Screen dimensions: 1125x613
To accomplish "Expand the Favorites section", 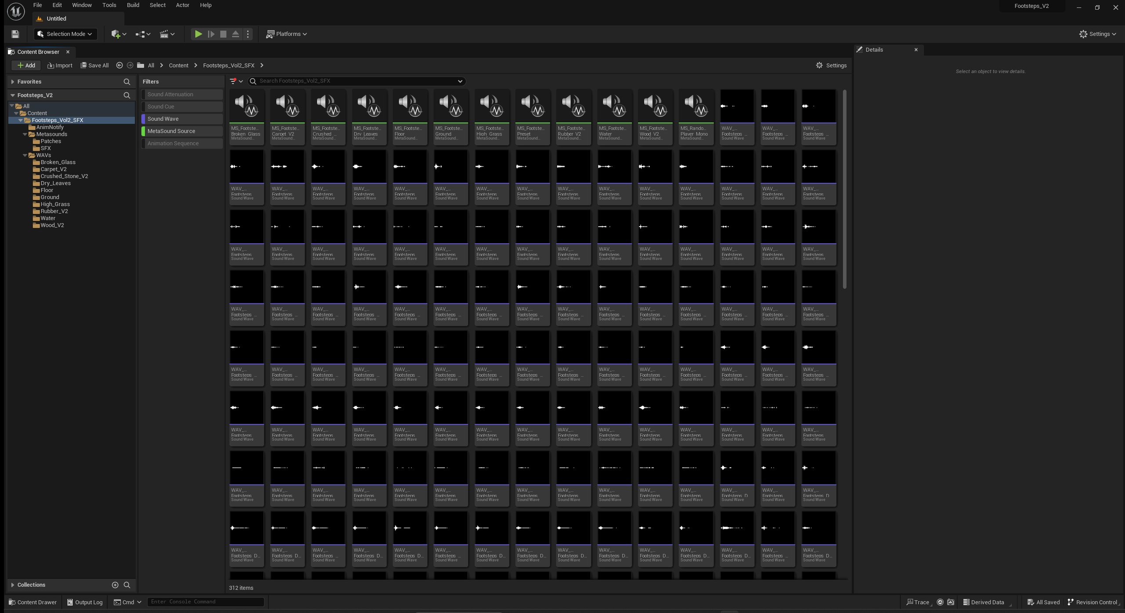I will [x=13, y=82].
